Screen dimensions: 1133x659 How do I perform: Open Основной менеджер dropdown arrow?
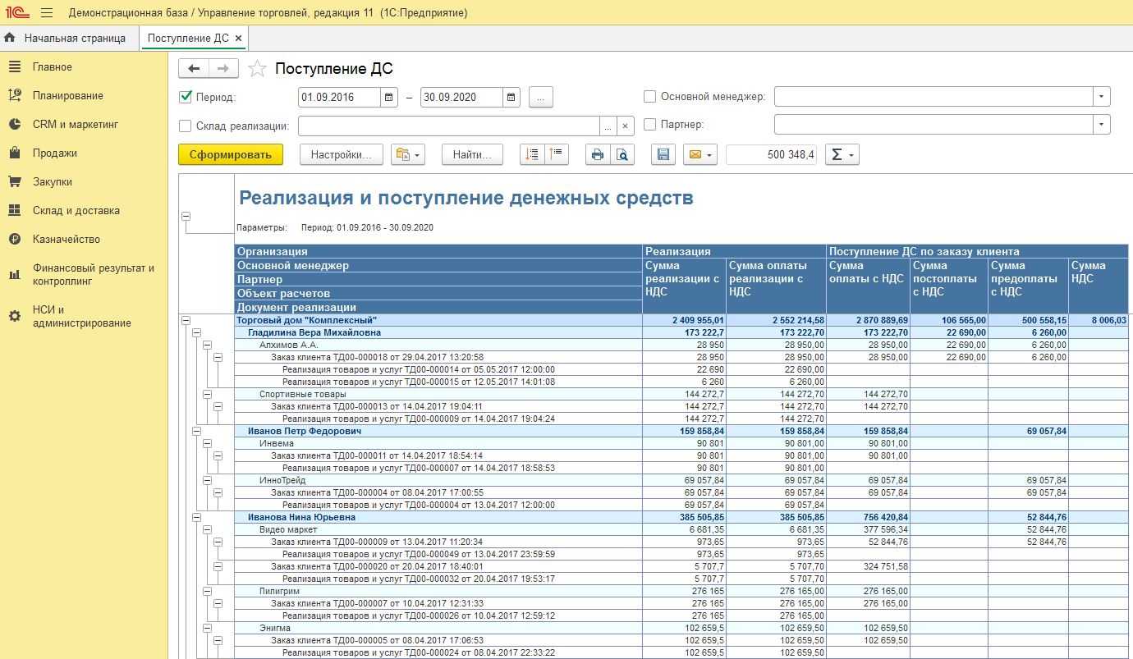1101,96
